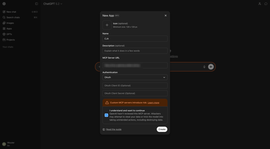Click the Wouter avatar icon
270x149 pixels.
4,144
